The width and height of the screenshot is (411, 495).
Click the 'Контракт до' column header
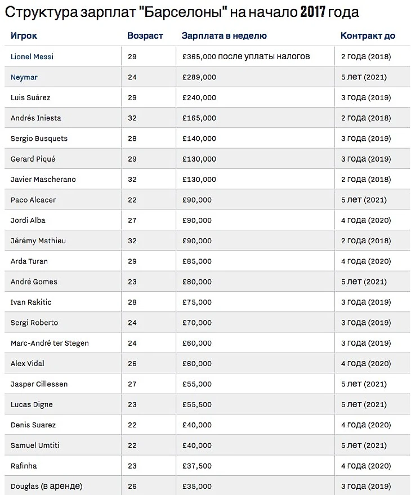click(368, 35)
